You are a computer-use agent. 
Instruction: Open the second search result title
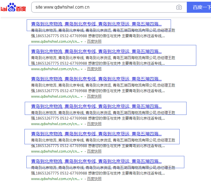96,52
